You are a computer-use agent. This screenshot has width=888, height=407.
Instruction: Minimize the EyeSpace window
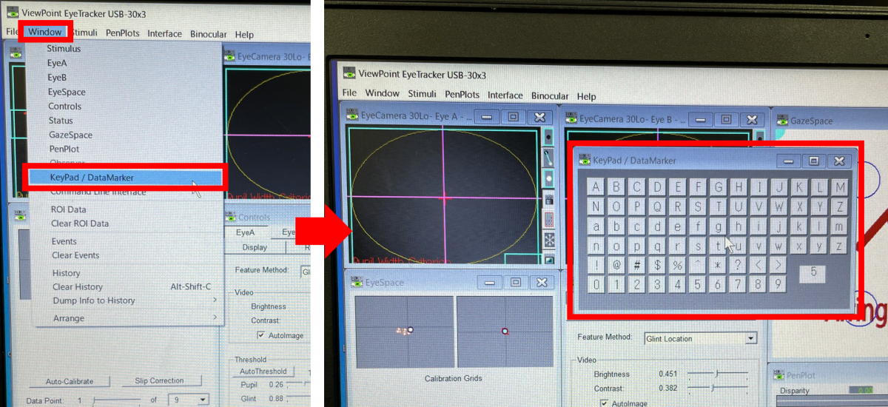489,282
